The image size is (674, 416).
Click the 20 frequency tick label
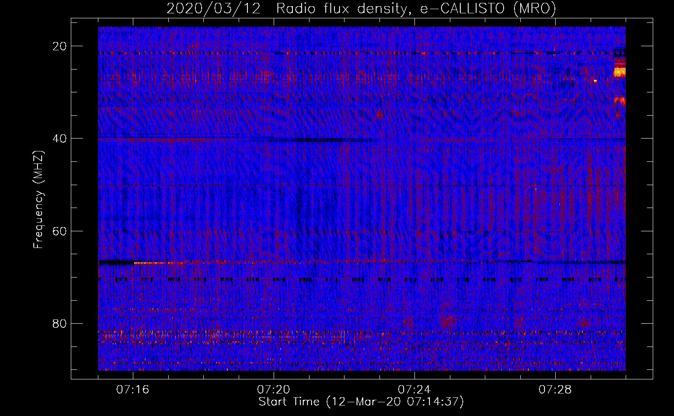[60, 46]
